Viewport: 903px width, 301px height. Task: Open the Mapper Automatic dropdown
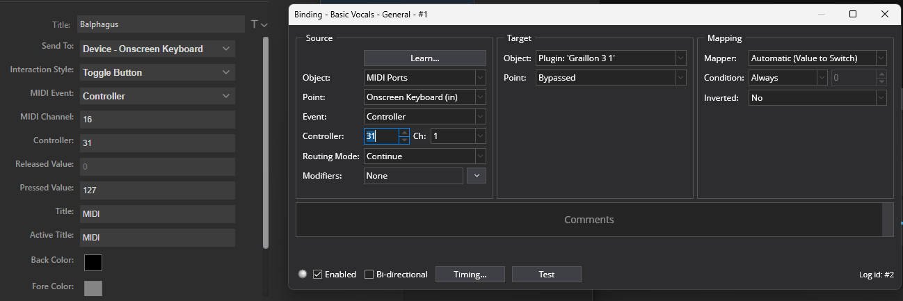[817, 58]
